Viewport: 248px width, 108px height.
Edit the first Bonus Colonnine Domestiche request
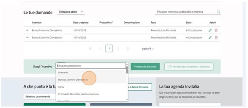pyautogui.click(x=210, y=30)
